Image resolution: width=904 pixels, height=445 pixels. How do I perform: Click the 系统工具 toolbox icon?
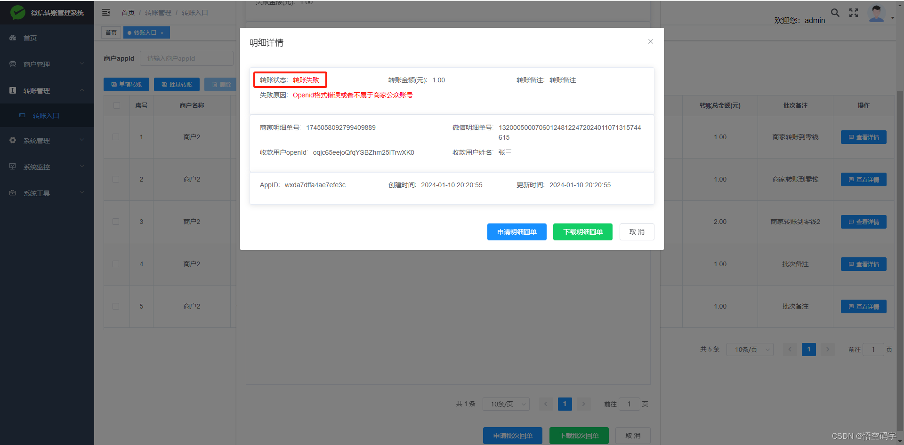(13, 193)
